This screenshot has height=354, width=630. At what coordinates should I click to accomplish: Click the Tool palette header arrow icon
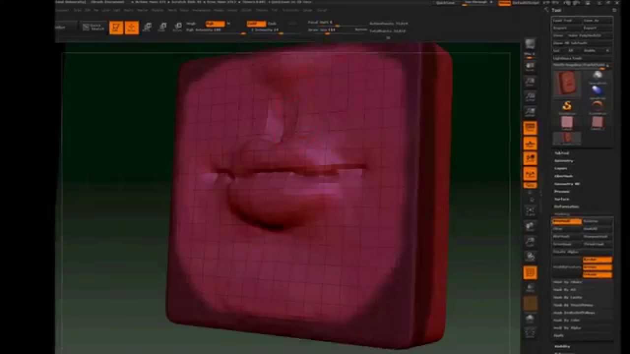(546, 10)
